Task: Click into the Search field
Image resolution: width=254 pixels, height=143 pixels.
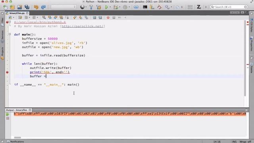Action: 229,7
